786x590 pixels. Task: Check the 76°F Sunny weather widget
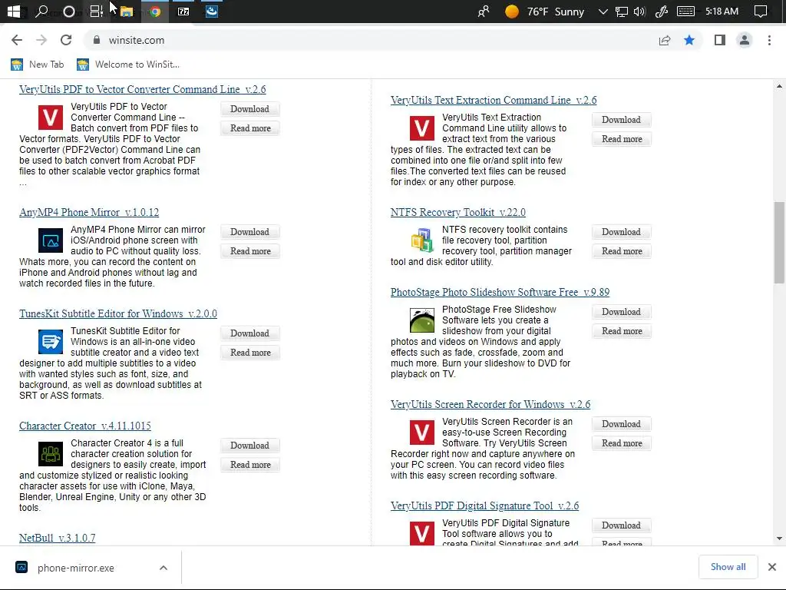[544, 12]
